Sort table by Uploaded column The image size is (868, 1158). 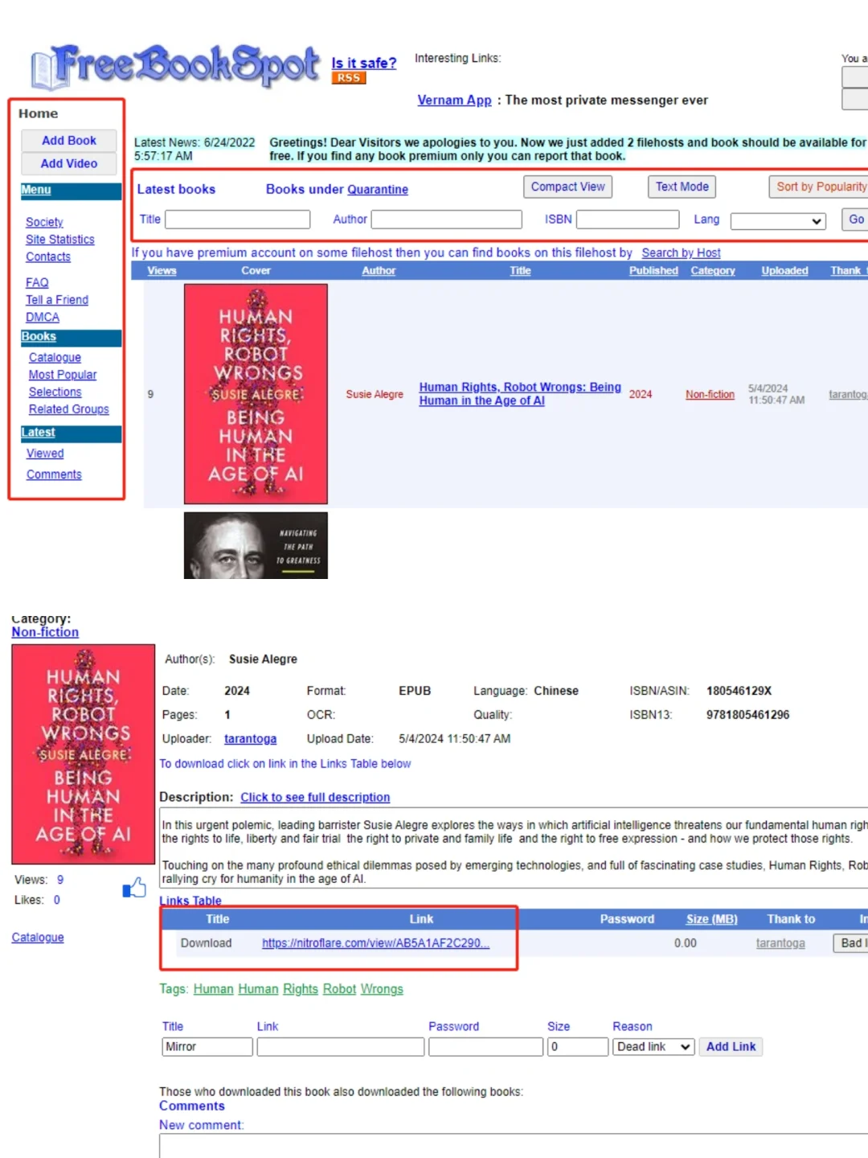785,271
